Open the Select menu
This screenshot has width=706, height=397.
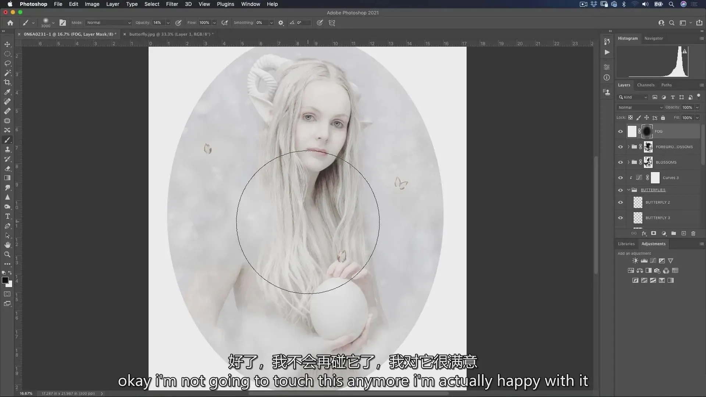click(x=151, y=4)
